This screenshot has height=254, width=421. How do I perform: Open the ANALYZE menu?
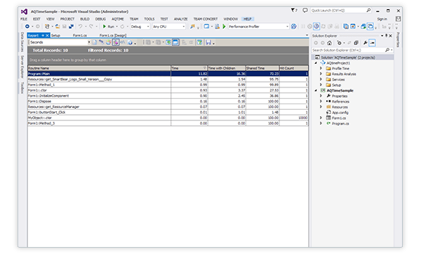(x=181, y=19)
